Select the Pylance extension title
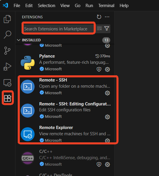 pyautogui.click(x=47, y=56)
